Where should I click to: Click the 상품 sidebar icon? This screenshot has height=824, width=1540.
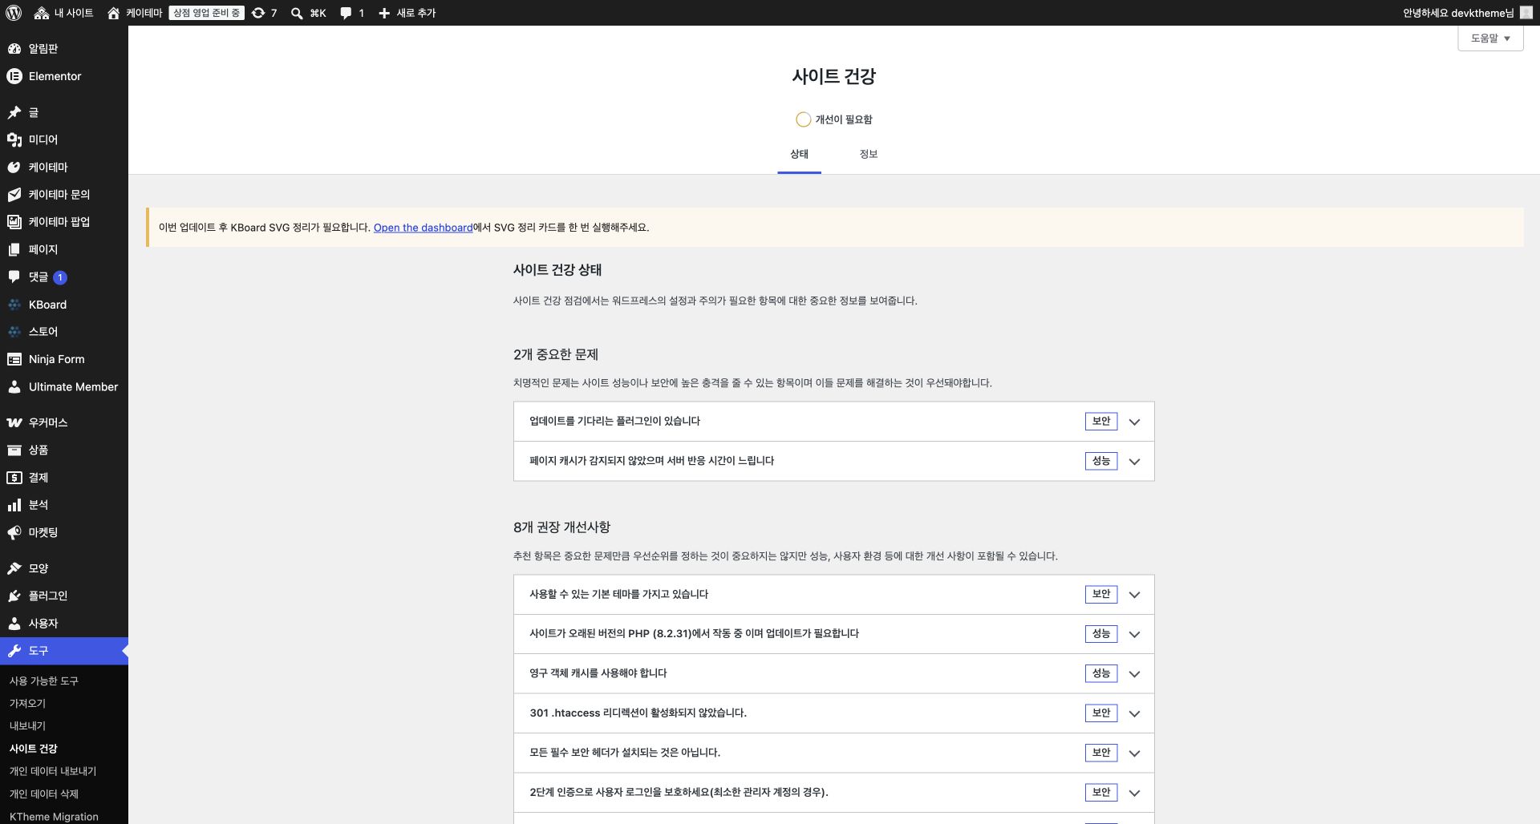[14, 450]
